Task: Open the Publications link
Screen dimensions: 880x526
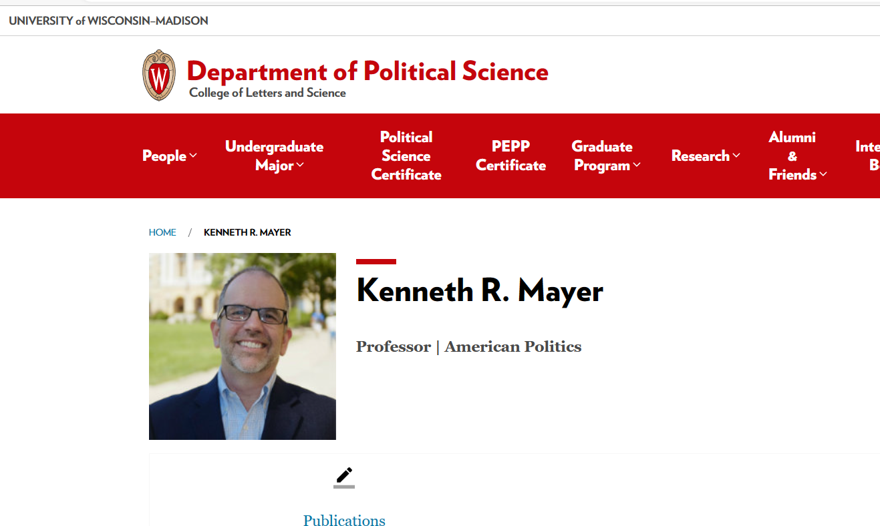Action: (344, 520)
